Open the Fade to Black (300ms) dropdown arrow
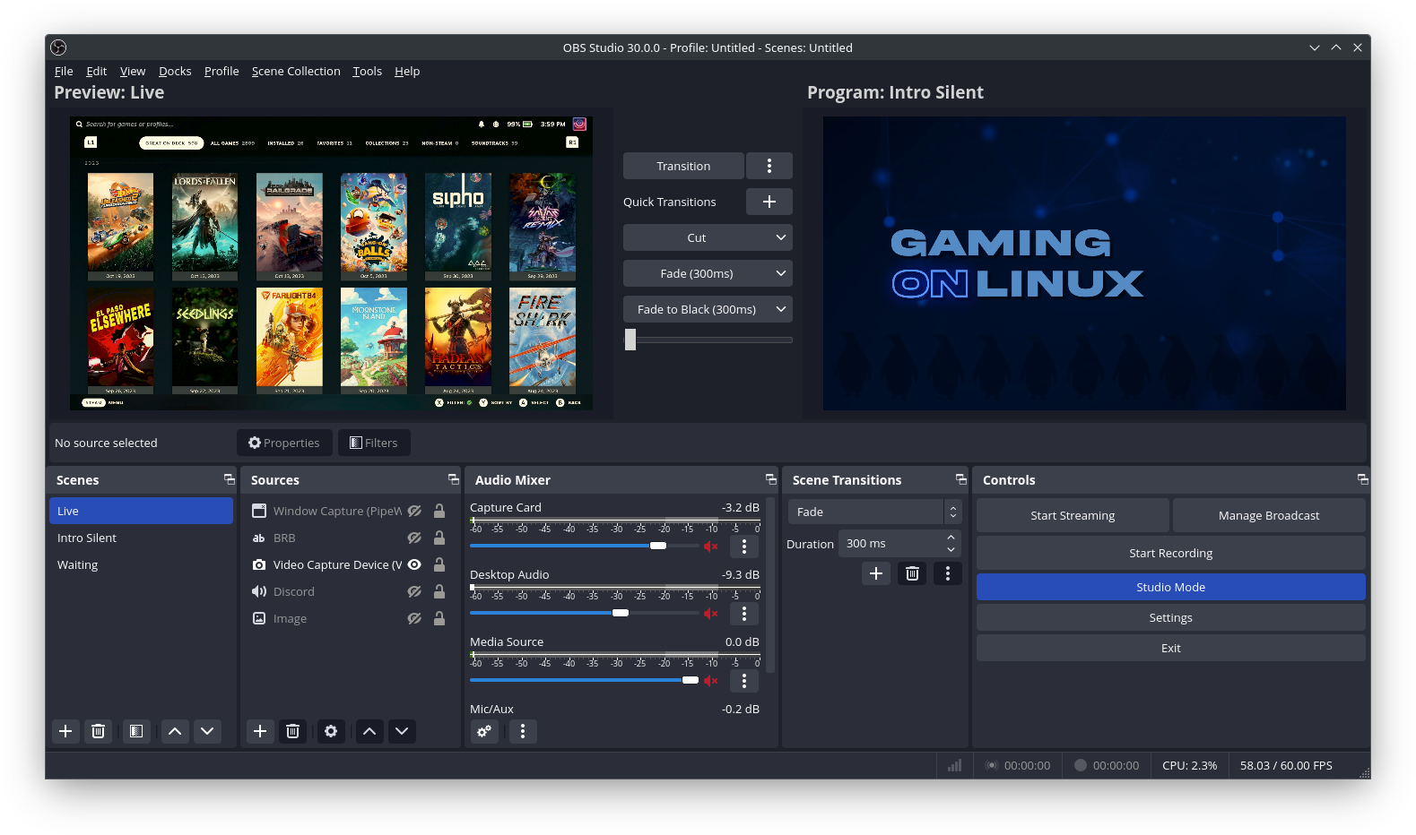Viewport: 1416px width, 835px height. tap(780, 309)
